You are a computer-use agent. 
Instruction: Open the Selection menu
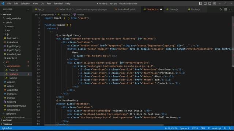coord(25,4)
